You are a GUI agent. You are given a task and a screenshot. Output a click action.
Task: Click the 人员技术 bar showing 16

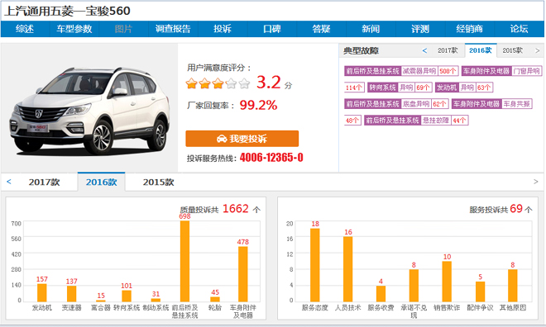coord(347,269)
